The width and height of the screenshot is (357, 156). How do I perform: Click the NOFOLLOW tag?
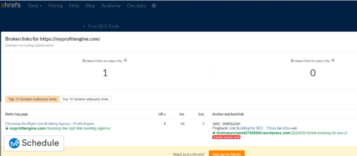click(x=231, y=124)
